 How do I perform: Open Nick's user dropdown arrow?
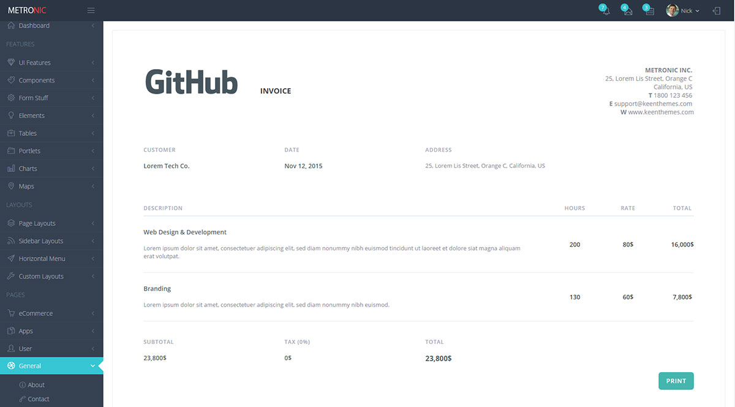(x=698, y=11)
